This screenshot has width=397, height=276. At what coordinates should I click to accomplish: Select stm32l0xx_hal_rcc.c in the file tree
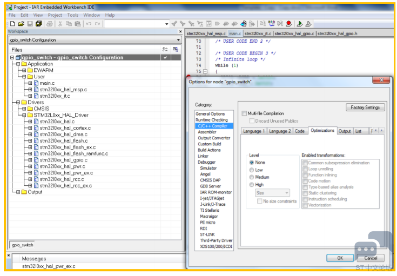click(62, 179)
